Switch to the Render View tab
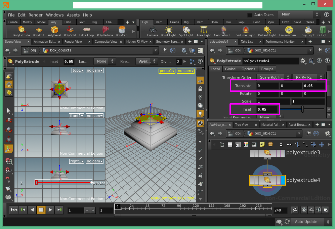The width and height of the screenshot is (335, 229). 73,42
